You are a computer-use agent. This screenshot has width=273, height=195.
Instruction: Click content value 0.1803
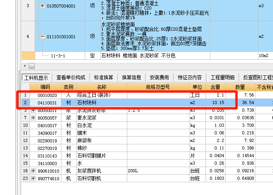(x=216, y=178)
